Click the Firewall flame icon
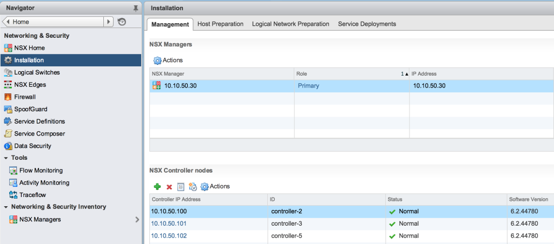 8,97
